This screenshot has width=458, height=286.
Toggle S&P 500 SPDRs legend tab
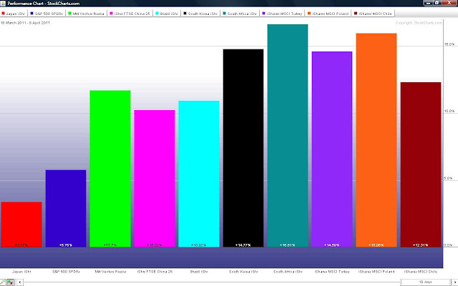[x=47, y=14]
